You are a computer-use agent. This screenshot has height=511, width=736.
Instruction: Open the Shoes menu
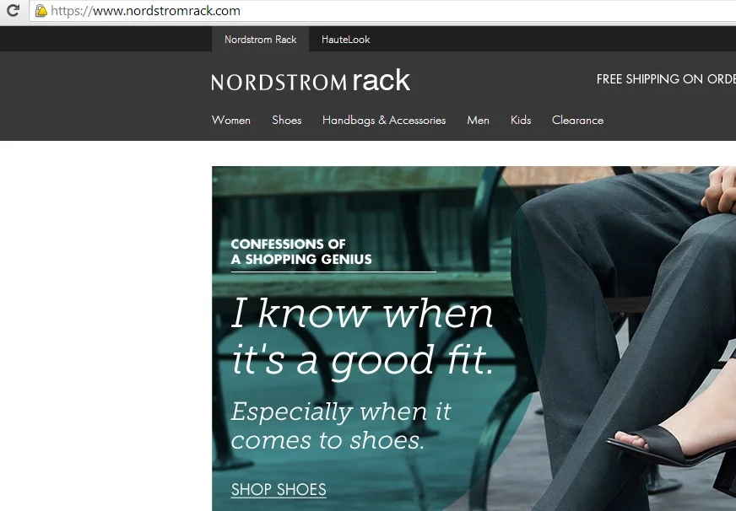point(287,120)
